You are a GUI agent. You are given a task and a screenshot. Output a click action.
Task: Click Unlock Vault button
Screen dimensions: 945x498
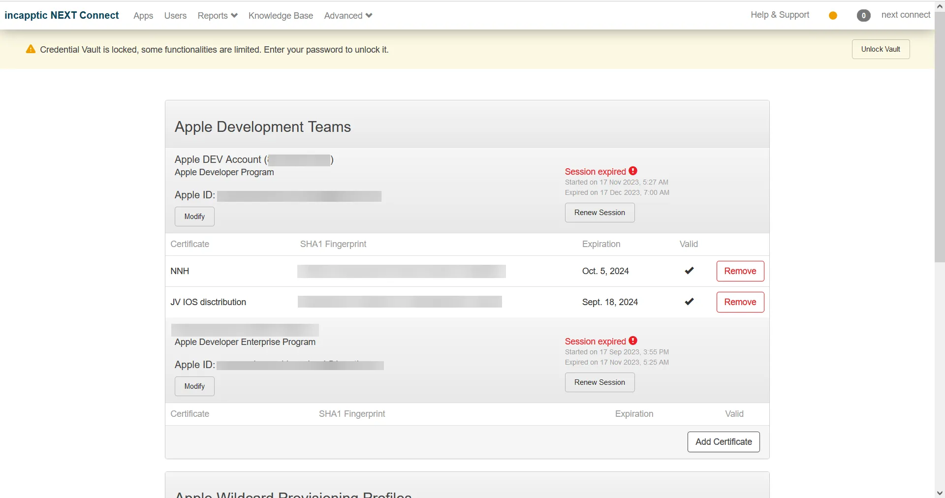coord(881,49)
